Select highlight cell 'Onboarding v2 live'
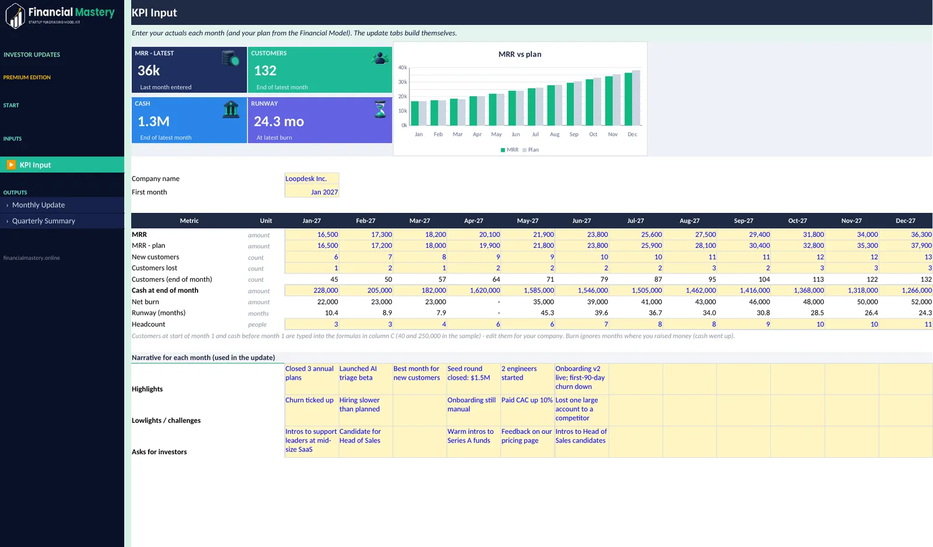The width and height of the screenshot is (933, 547). tap(581, 379)
